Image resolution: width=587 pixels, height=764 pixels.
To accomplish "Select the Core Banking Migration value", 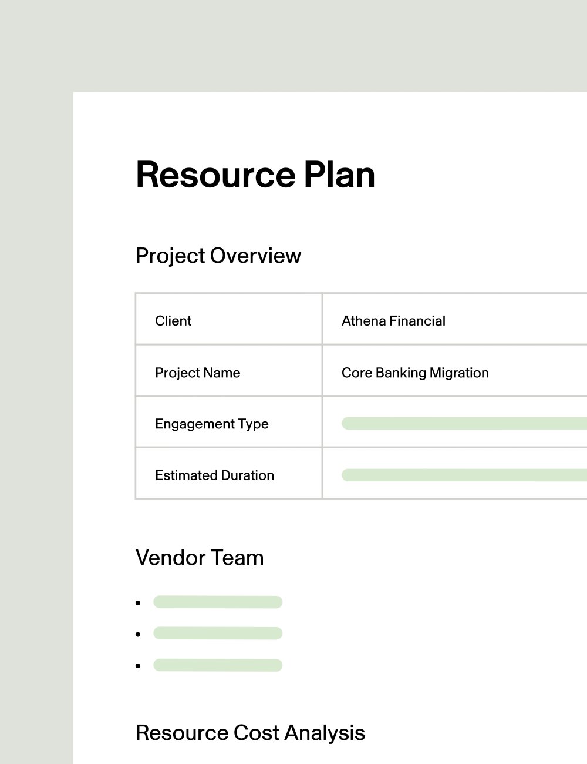I will 415,373.
